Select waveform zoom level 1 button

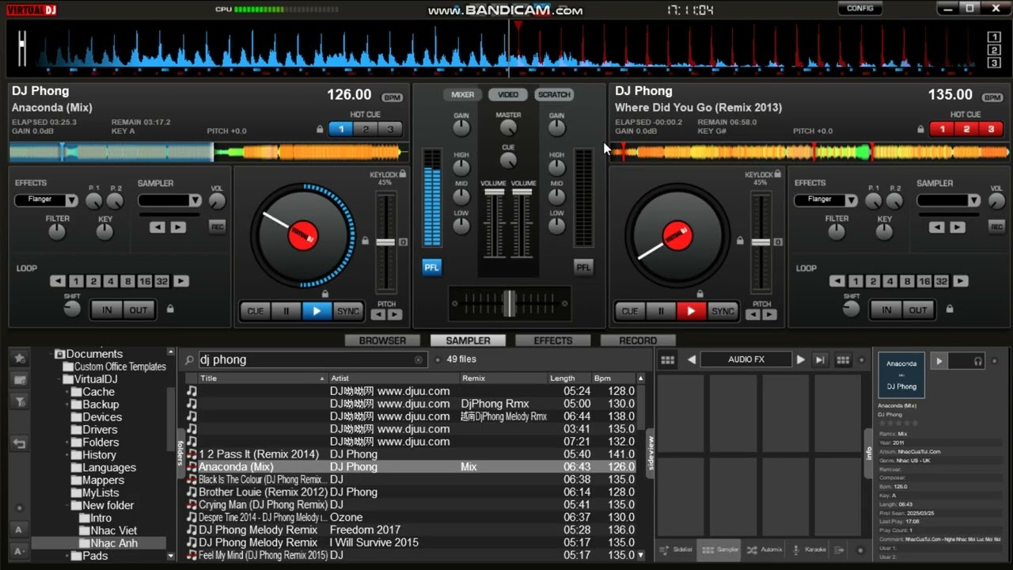pos(994,38)
